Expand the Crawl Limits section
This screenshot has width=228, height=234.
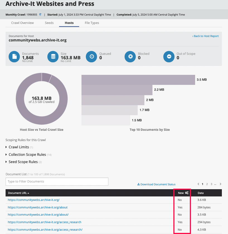pyautogui.click(x=19, y=147)
